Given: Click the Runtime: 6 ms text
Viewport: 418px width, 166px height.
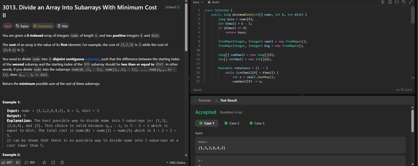Looking at the screenshot, I should 231,113.
